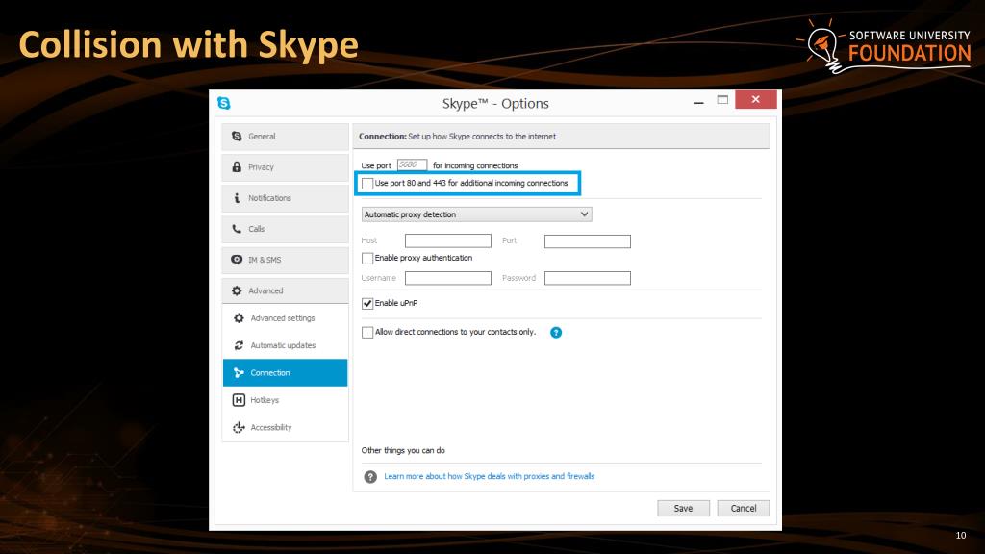Viewport: 985px width, 554px height.
Task: Minimize the Skype Options window
Action: click(698, 100)
